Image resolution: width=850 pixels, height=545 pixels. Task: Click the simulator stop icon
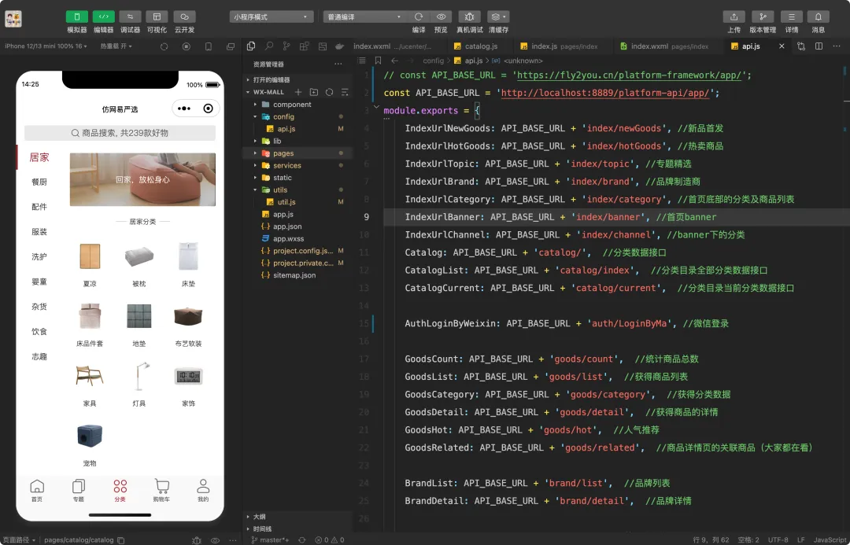coord(187,46)
